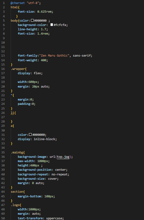The image size is (144, 220).
Task: Follow the top.jpg url link
Action: coord(63,157)
